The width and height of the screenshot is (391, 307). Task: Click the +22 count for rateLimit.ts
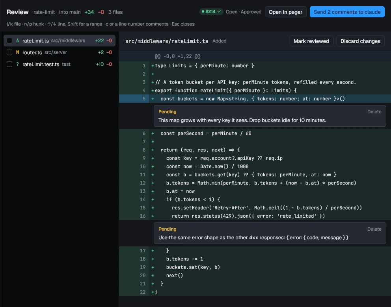click(99, 41)
